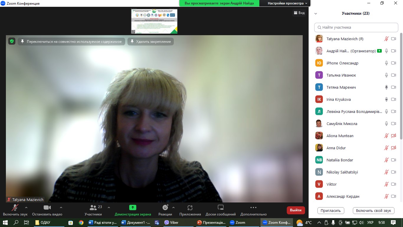
Task: Open the Реакции emoji icon
Action: point(165,207)
